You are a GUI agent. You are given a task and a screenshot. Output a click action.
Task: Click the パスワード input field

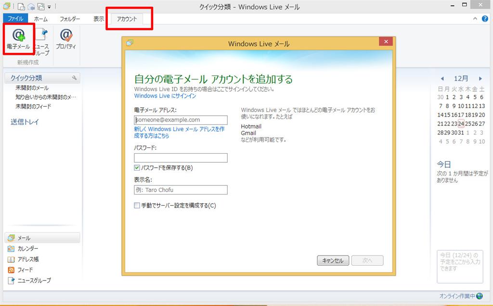click(181, 158)
